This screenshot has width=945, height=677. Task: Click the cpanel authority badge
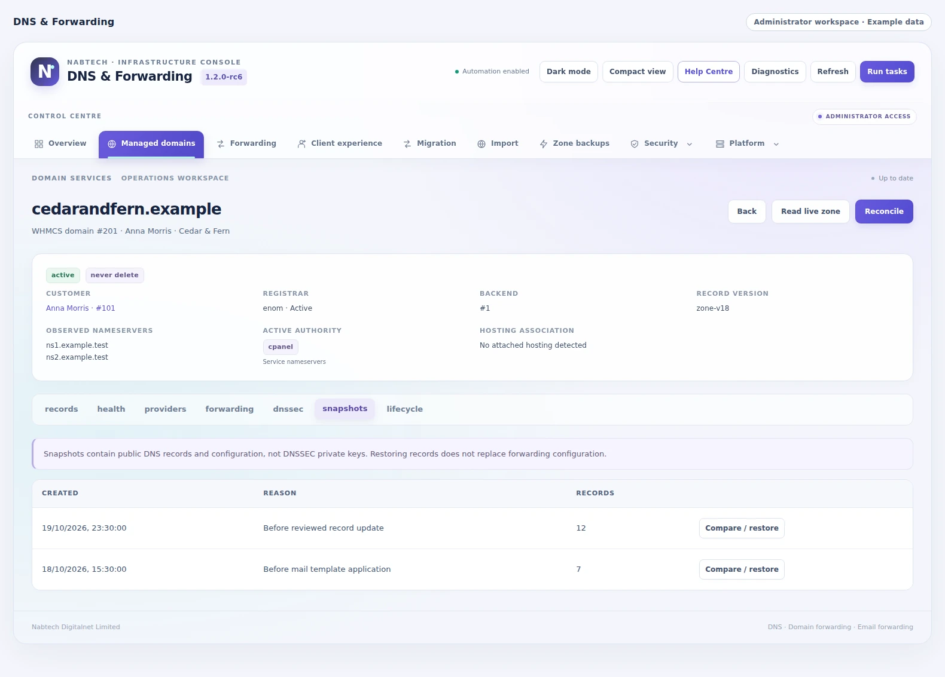(x=281, y=347)
